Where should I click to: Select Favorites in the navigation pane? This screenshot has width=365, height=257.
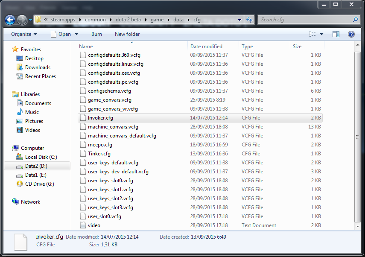click(31, 50)
